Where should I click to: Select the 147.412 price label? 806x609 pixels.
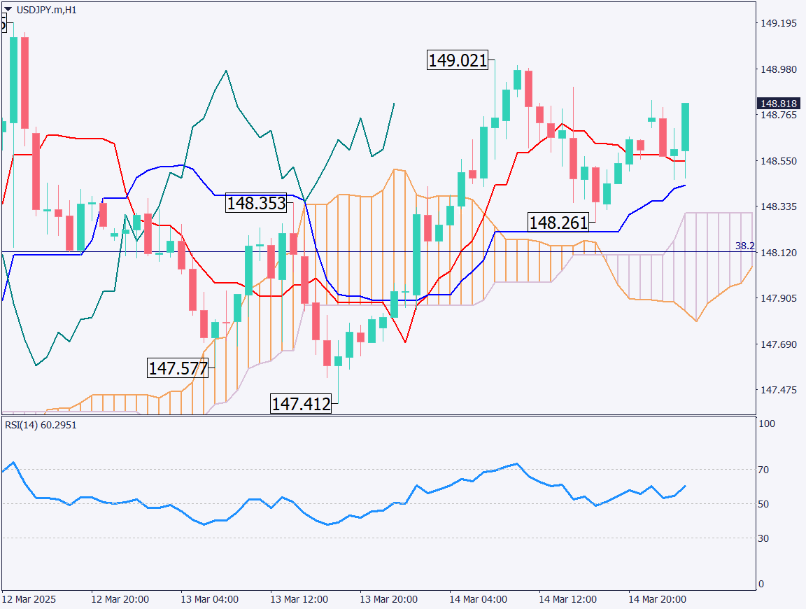click(301, 404)
